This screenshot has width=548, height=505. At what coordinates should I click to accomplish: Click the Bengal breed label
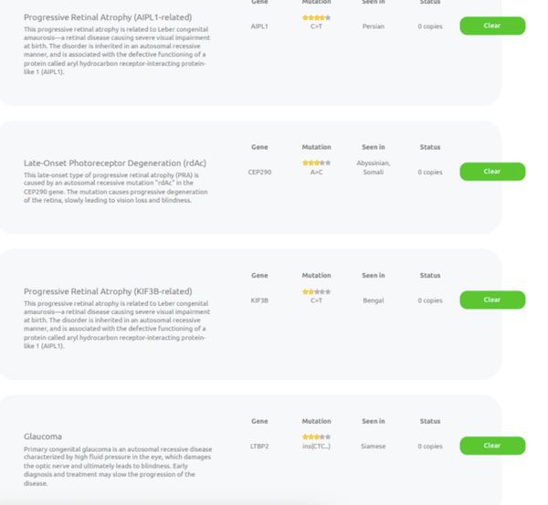point(373,300)
